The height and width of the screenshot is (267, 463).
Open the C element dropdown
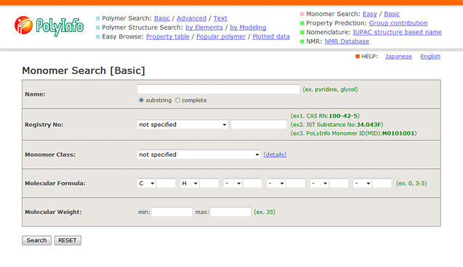[x=147, y=184]
